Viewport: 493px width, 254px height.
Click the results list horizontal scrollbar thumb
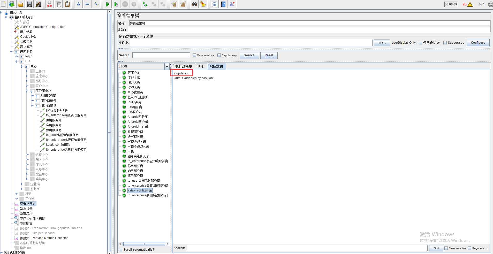(x=144, y=244)
